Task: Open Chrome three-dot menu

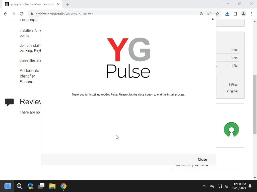Action: 251,14
